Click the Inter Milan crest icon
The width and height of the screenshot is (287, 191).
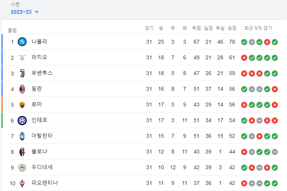tap(22, 121)
